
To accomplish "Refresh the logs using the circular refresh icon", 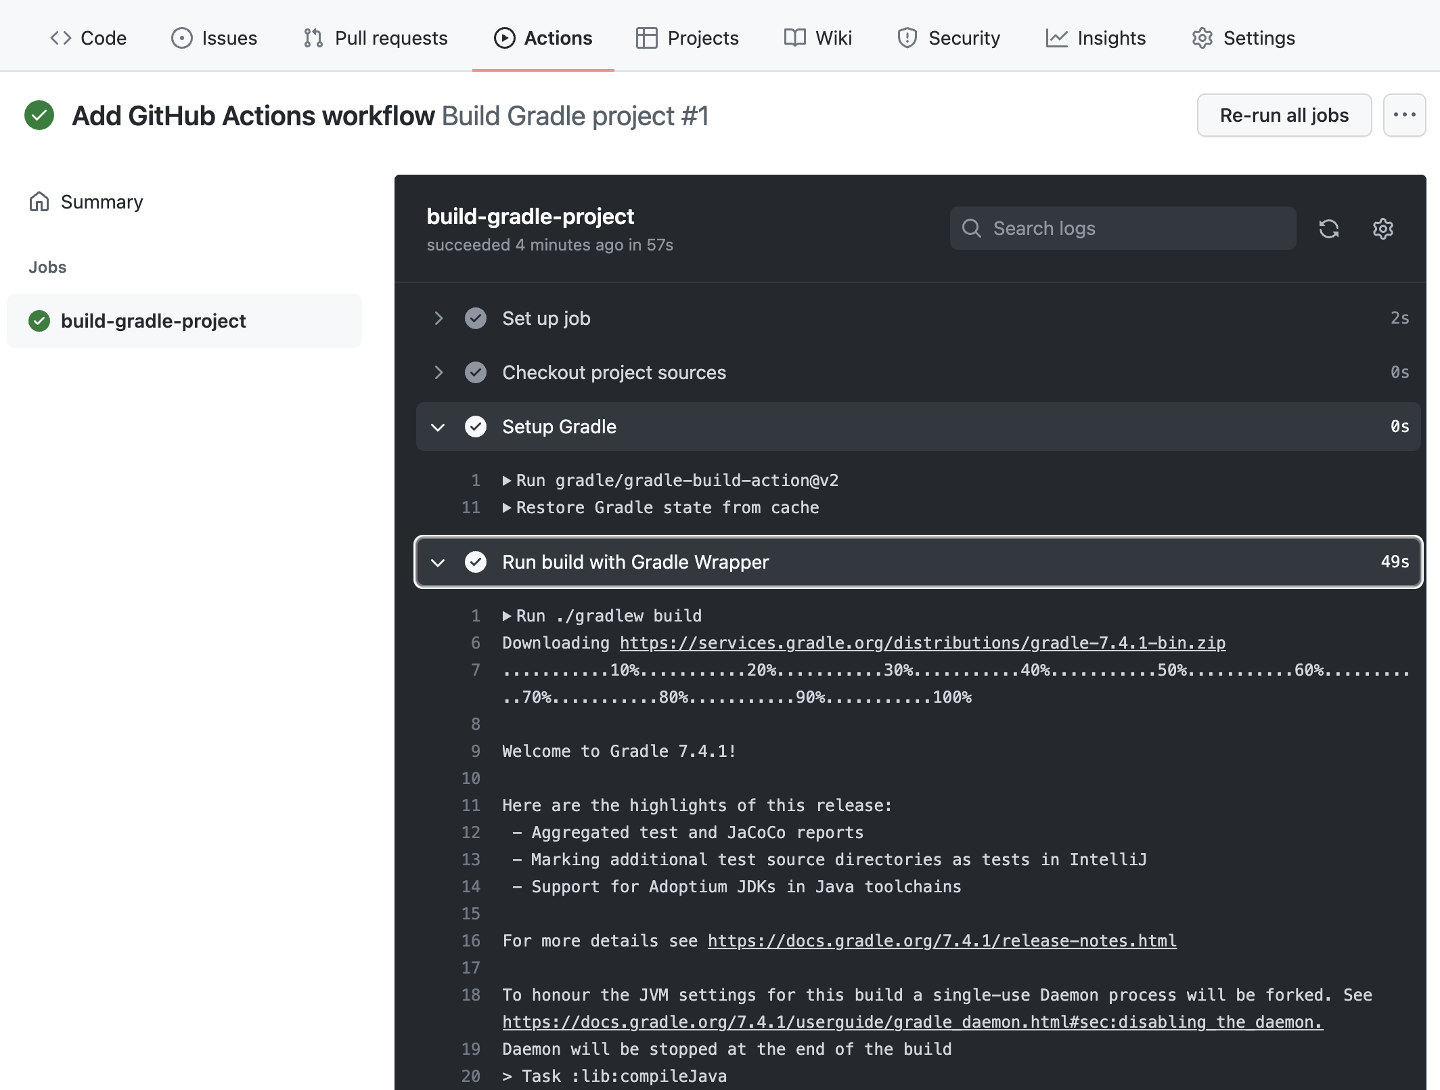I will [1329, 229].
